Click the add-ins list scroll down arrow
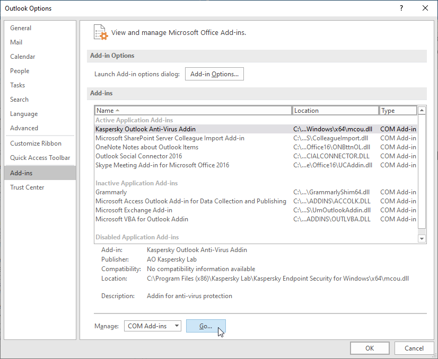438x359 pixels. [x=422, y=238]
